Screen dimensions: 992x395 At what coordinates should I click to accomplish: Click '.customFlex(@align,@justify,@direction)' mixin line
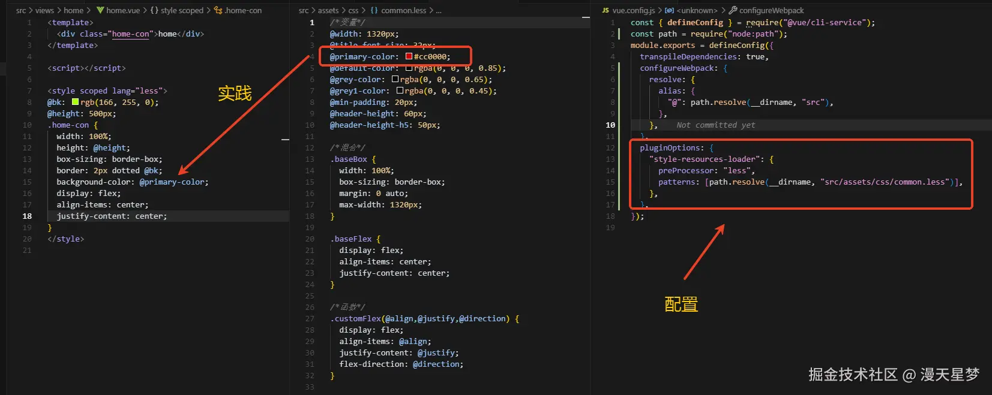click(x=419, y=318)
